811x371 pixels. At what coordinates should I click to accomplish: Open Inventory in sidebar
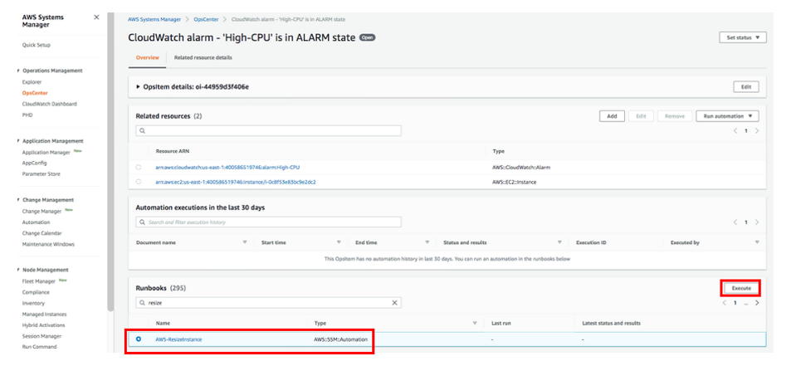point(34,303)
